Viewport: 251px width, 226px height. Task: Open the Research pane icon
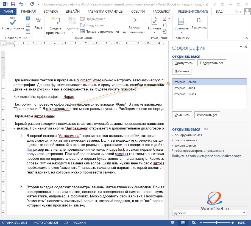28,19
